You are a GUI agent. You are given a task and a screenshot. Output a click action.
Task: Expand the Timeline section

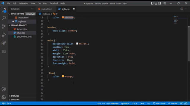pyautogui.click(x=14, y=100)
